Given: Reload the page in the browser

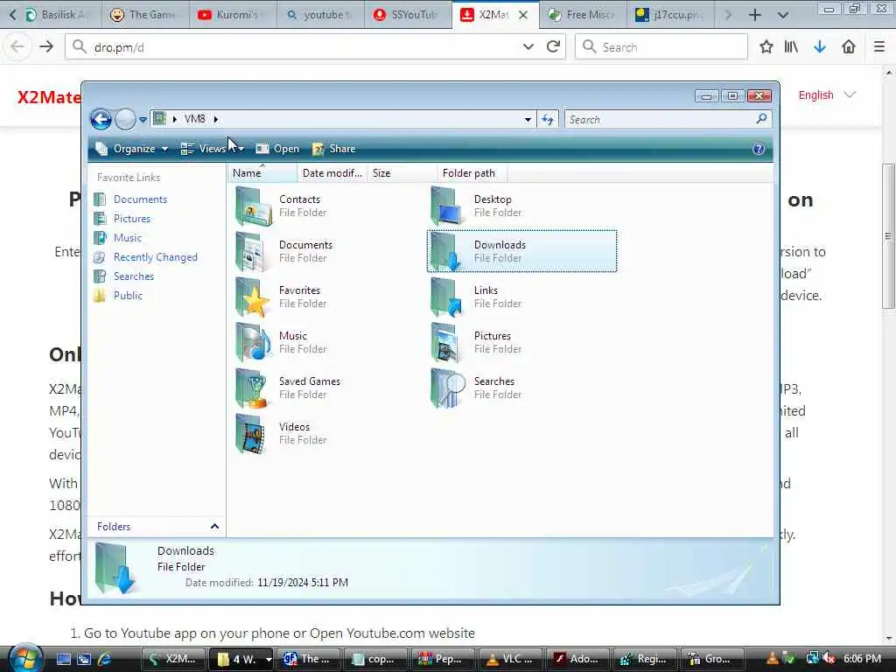Looking at the screenshot, I should click(x=553, y=47).
